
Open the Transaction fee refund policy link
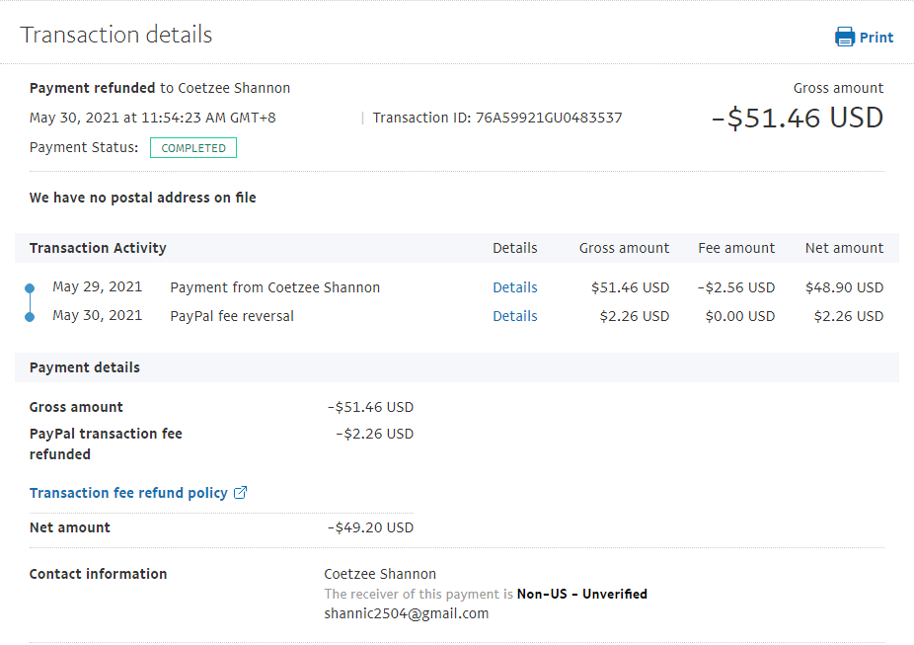coord(128,493)
